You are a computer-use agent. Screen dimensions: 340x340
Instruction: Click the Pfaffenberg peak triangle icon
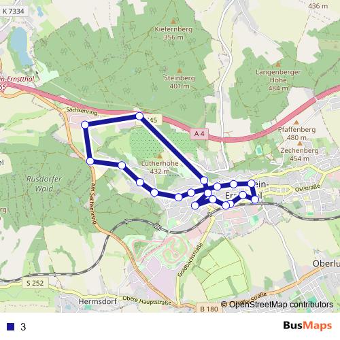pyautogui.click(x=296, y=122)
